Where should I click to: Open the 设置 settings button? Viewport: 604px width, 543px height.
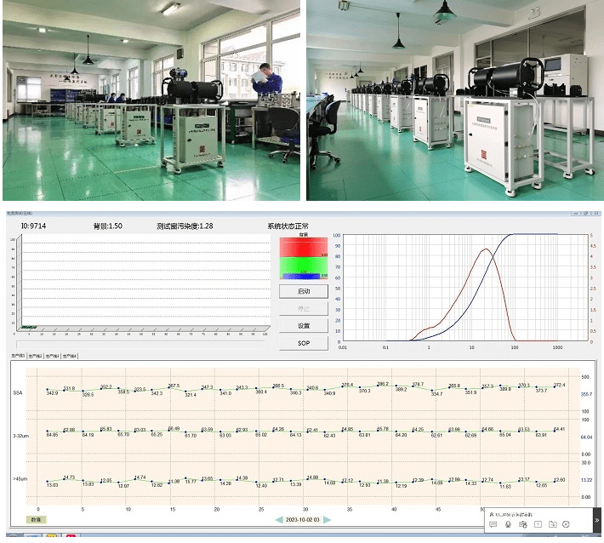[304, 326]
